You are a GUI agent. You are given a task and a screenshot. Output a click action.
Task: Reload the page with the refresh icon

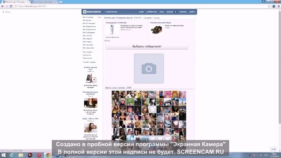tap(11, 6)
